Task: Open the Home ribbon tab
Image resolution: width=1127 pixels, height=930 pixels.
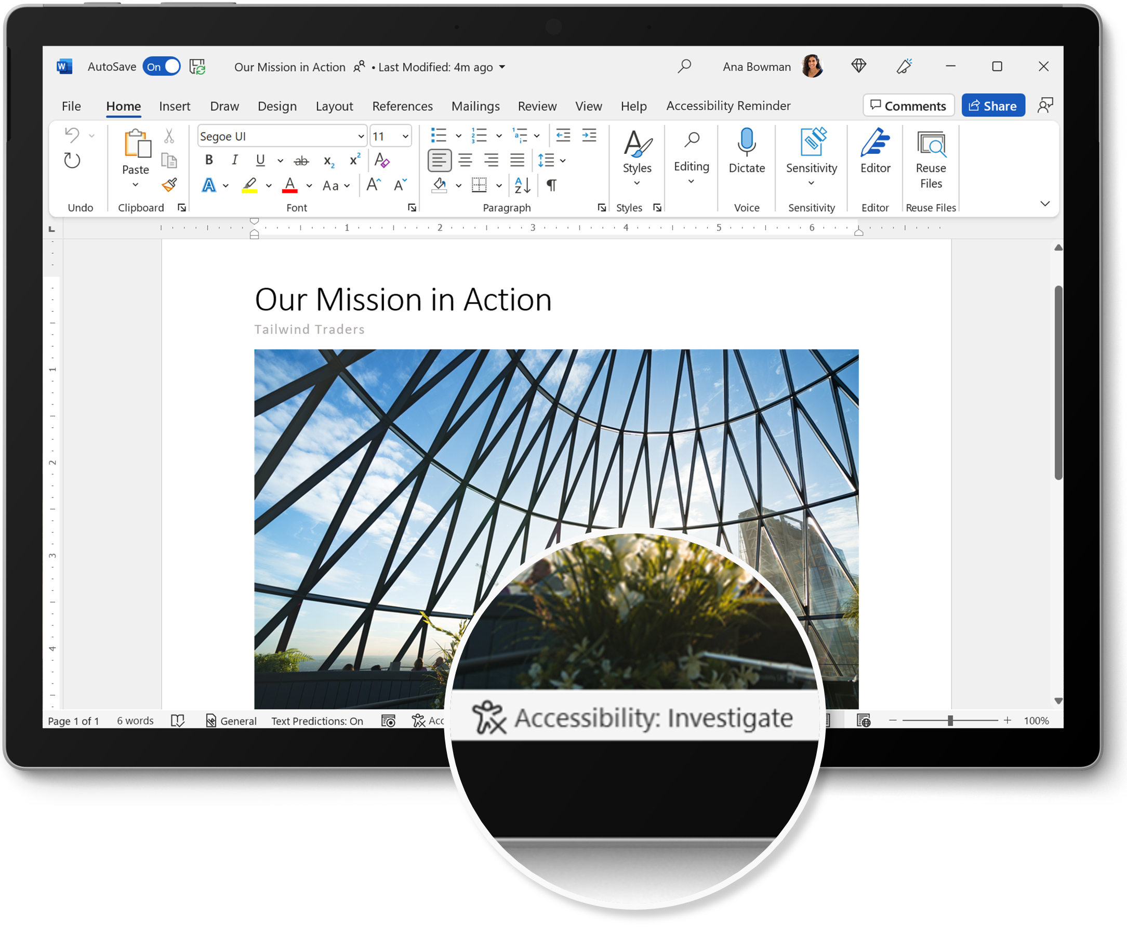Action: (125, 105)
